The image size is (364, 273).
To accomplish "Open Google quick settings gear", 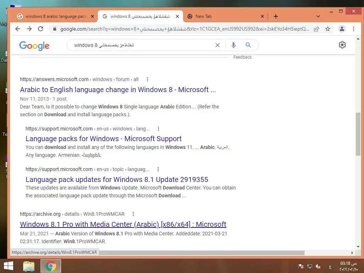I will 342,45.
